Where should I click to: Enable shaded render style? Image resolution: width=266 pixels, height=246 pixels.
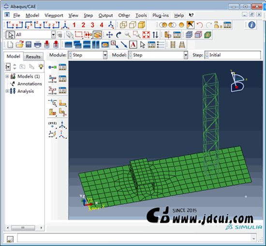[x=142, y=25]
